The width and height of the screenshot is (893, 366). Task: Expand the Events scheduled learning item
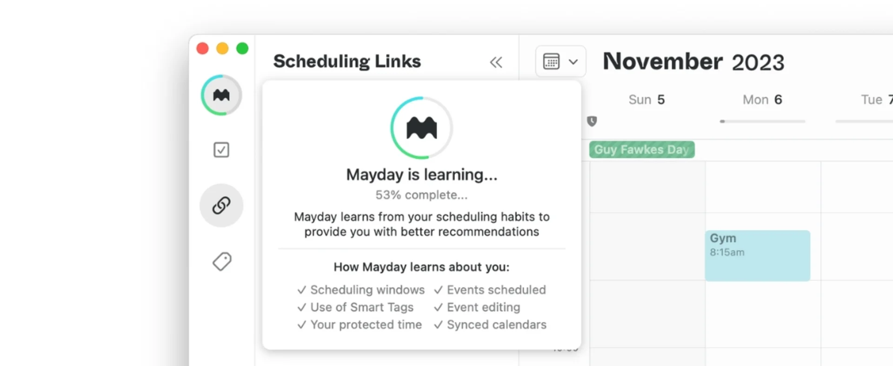[x=490, y=289]
